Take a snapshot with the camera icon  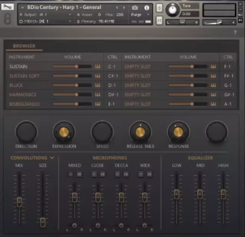pos(135,8)
